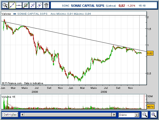Select the horizontal line drawing tool
159x120 pixels.
coord(19,5)
